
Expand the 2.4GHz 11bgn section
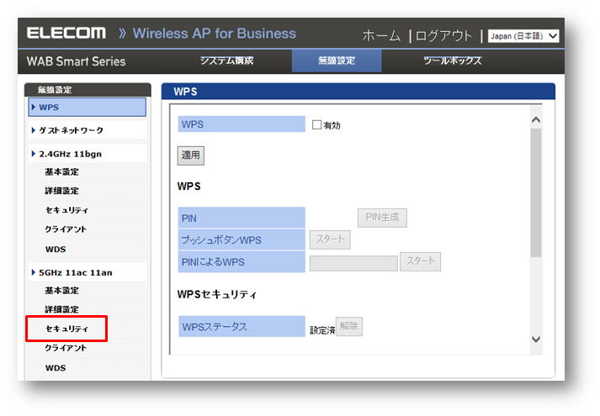click(x=88, y=154)
